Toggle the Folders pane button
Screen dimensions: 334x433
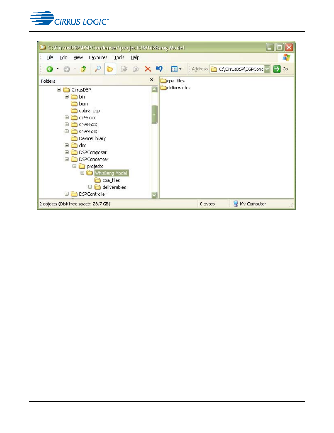coord(110,69)
